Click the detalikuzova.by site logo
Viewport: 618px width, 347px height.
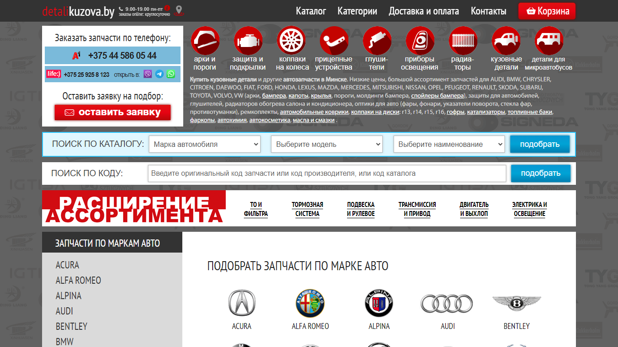pos(78,11)
